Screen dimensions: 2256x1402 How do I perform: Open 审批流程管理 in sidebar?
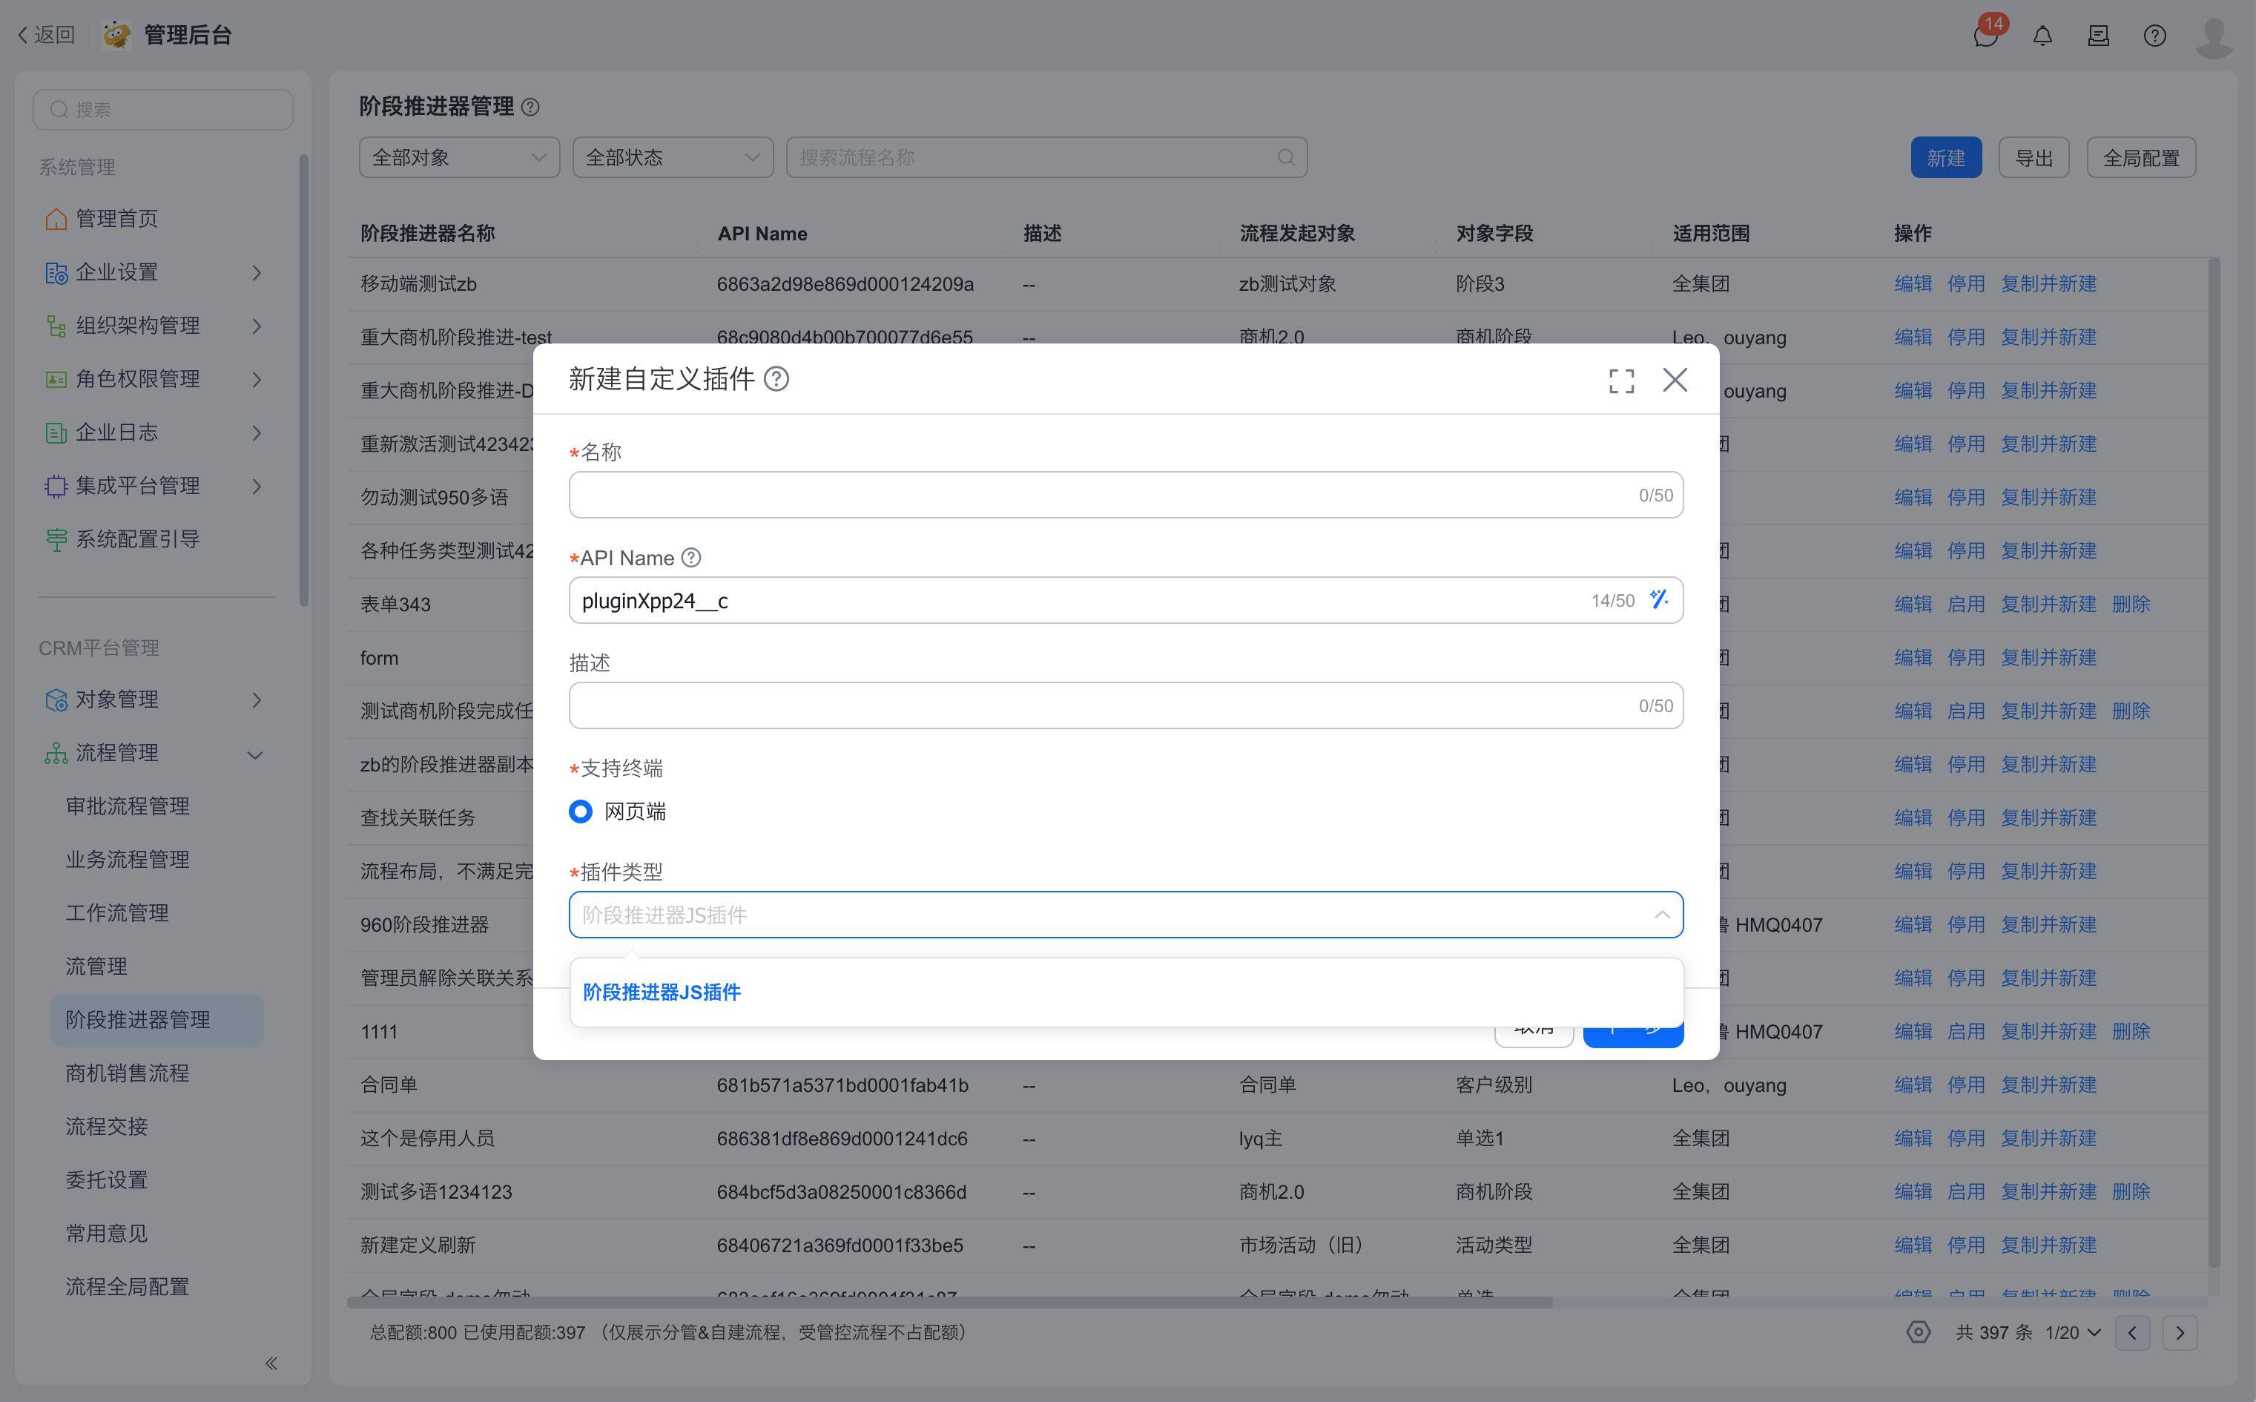tap(128, 807)
